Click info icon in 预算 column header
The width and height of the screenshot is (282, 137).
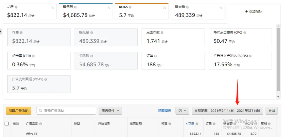pos(170,124)
